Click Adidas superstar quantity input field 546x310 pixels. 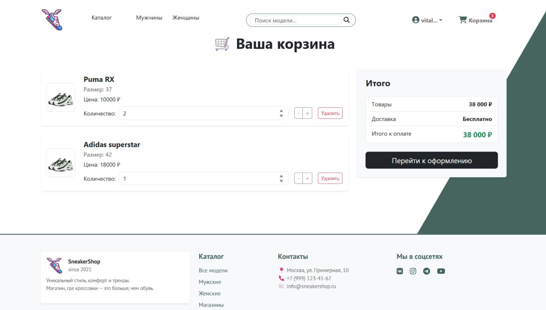203,178
